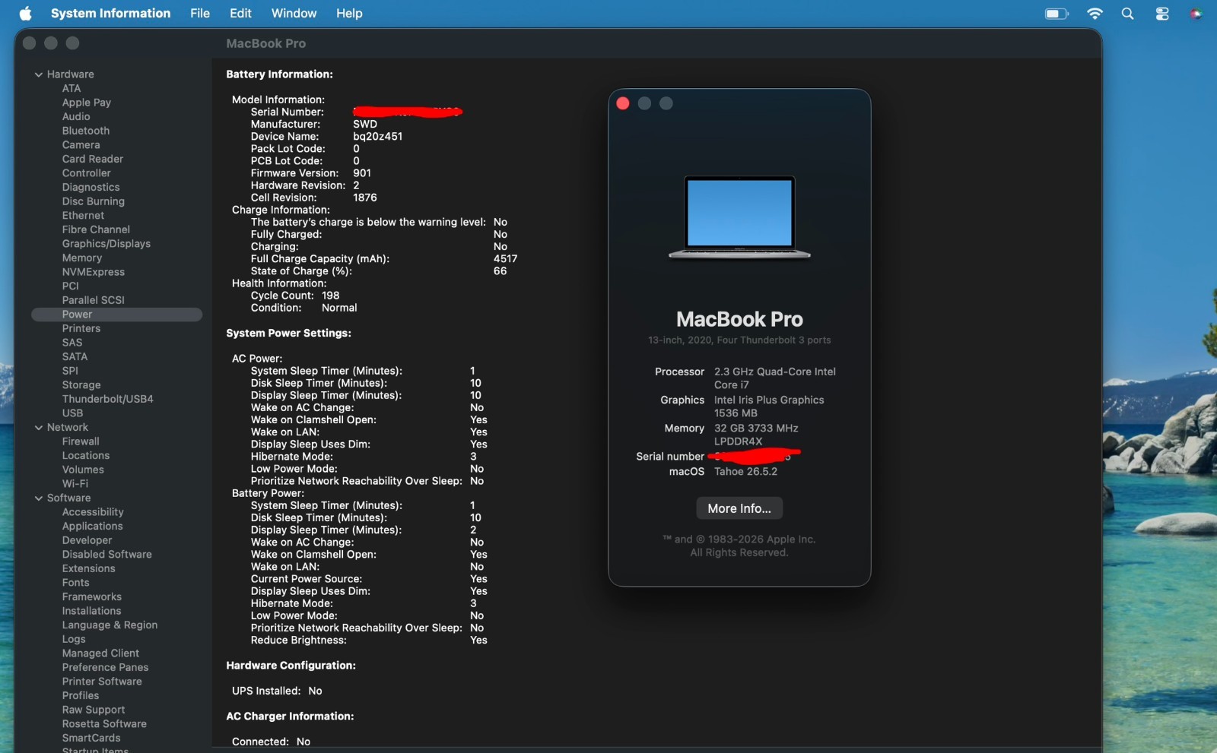The image size is (1217, 753).
Task: Select Bluetooth in the sidebar
Action: click(x=86, y=131)
